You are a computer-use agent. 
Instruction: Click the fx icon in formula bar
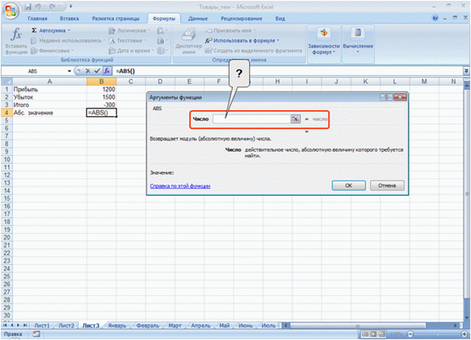click(107, 71)
